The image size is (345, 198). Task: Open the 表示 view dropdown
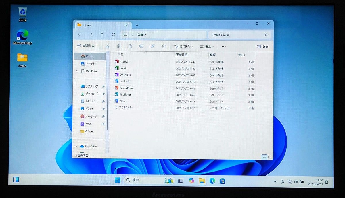[207, 46]
